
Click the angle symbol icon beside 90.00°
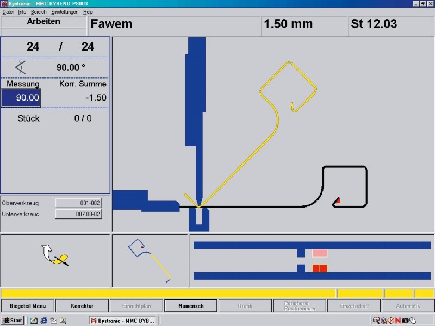21,67
